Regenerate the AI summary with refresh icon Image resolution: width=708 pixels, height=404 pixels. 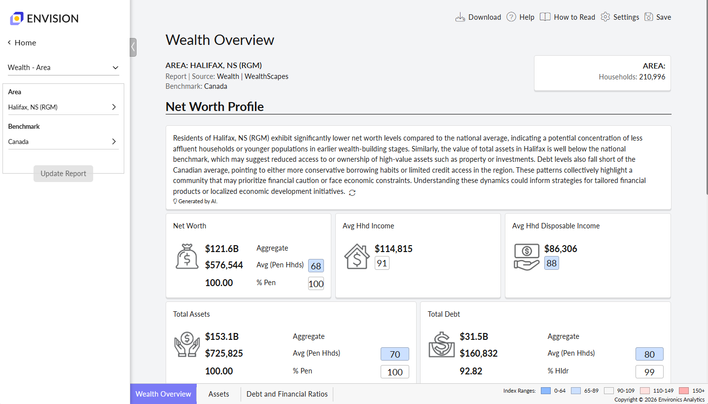(x=352, y=192)
